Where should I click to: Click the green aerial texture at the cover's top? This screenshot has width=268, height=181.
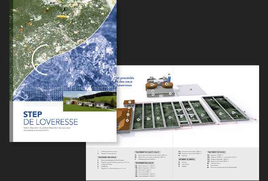click(49, 18)
